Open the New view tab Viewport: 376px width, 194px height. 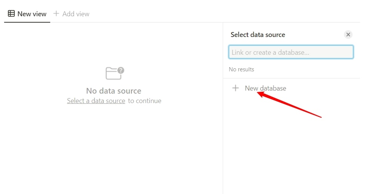click(27, 14)
